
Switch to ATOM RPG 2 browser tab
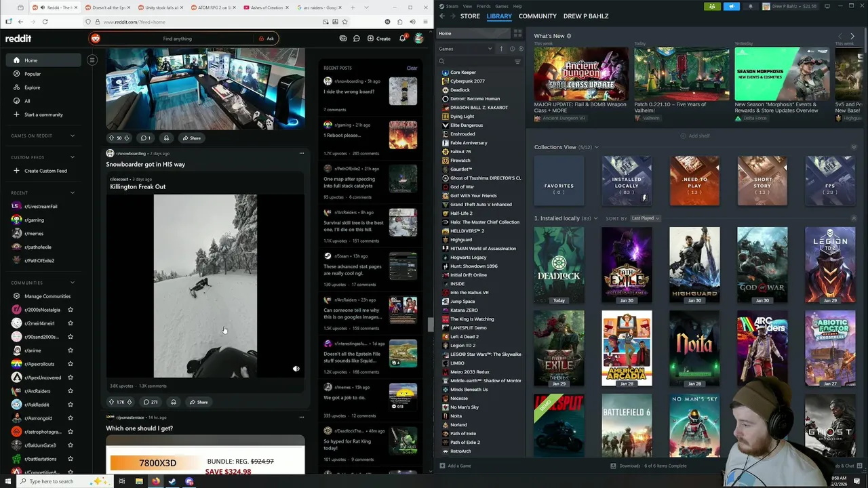click(214, 7)
